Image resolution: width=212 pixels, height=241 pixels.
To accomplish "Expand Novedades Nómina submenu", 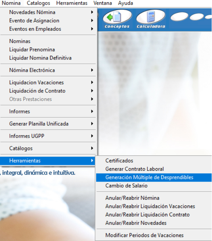I will pos(48,12).
